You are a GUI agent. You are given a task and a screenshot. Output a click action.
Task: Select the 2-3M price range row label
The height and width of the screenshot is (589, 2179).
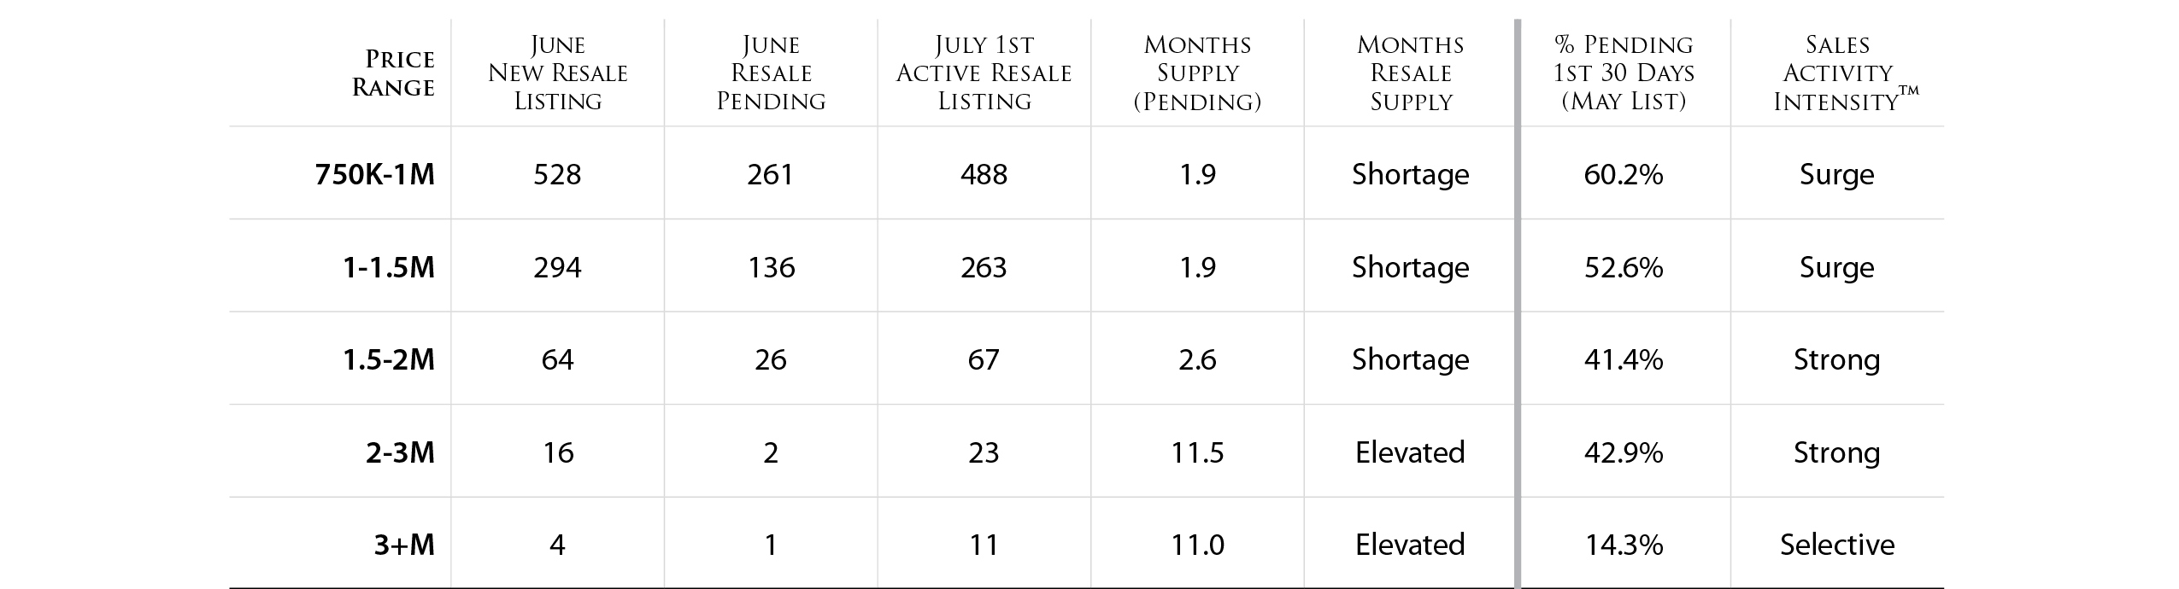401,452
